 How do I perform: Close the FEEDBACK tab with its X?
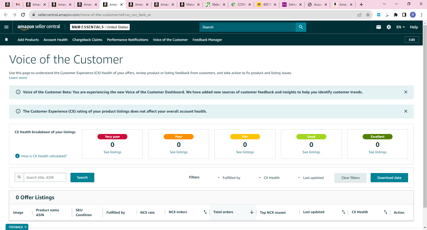(x=25, y=227)
